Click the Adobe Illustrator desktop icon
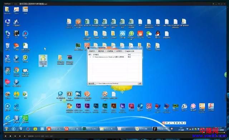The height and width of the screenshot is (140, 229). point(113,106)
